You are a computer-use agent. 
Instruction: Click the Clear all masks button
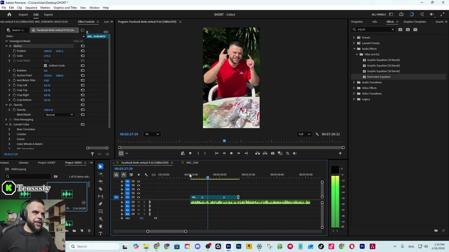point(78,41)
